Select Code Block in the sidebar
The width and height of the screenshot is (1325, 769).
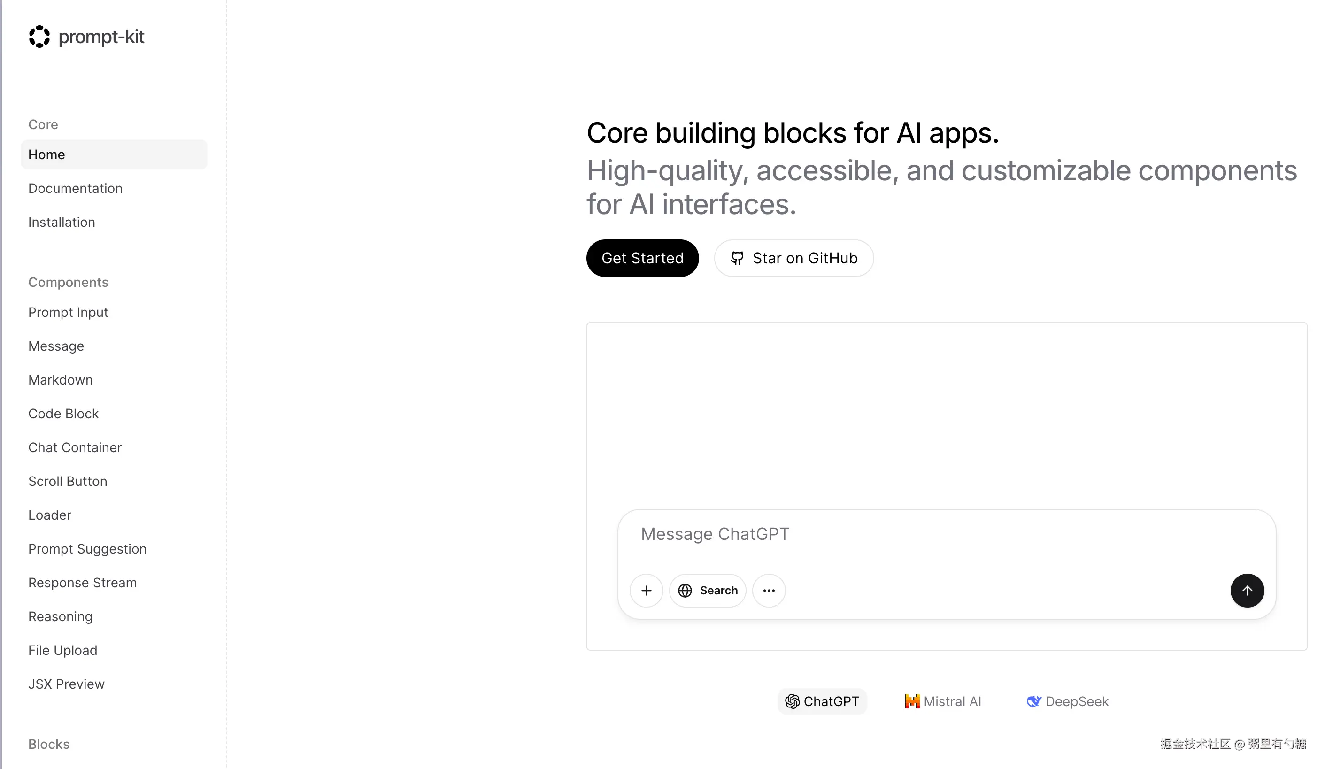click(x=63, y=414)
